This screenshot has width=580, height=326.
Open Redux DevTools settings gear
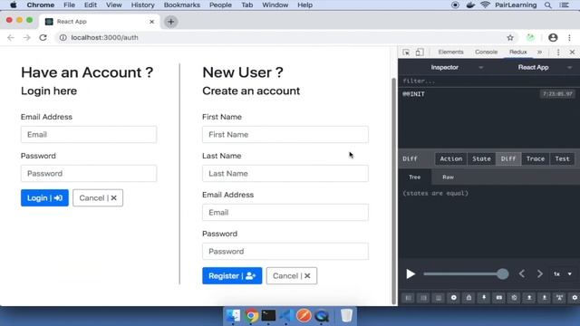(x=575, y=298)
